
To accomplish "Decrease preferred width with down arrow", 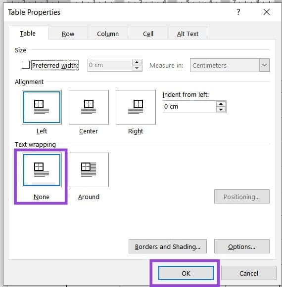I will (137, 68).
